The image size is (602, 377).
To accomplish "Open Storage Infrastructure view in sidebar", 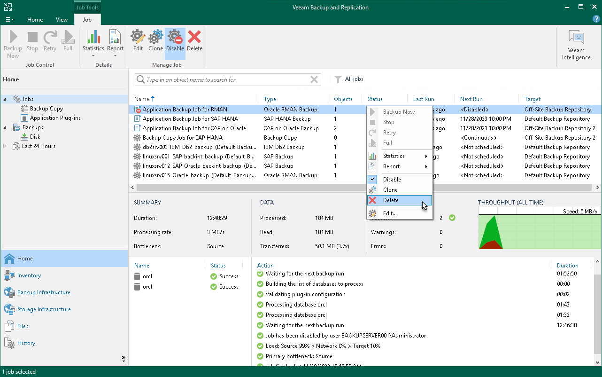I will [44, 309].
